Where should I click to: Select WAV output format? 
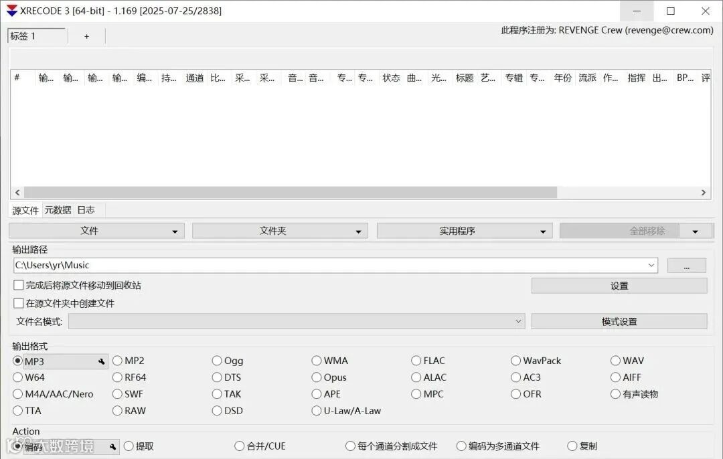click(x=615, y=361)
